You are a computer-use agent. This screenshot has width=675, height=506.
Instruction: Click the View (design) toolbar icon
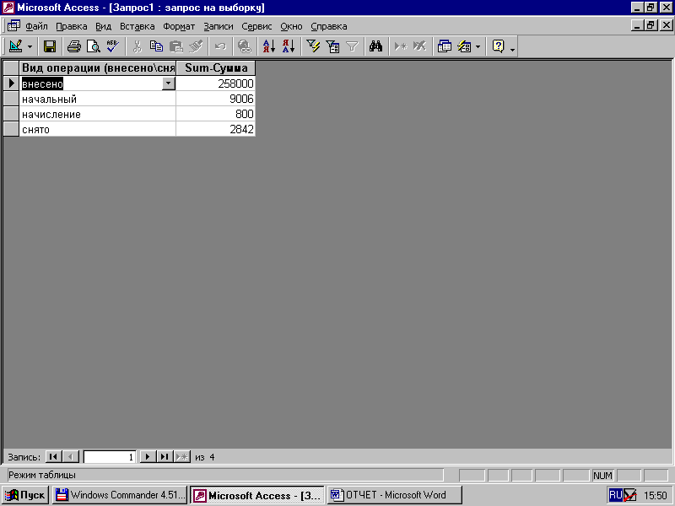(x=15, y=46)
